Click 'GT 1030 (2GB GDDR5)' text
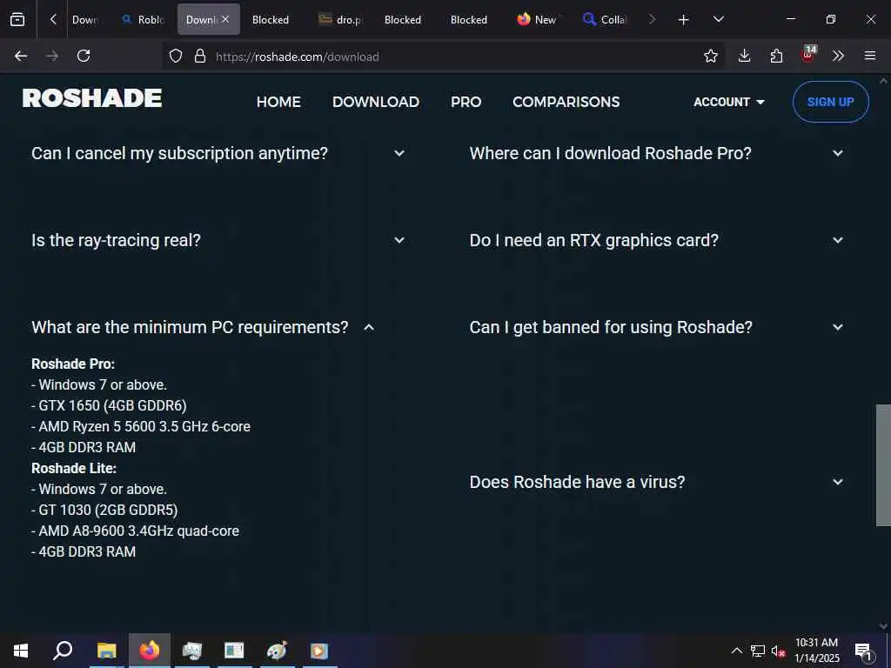The width and height of the screenshot is (891, 668). pos(108,510)
